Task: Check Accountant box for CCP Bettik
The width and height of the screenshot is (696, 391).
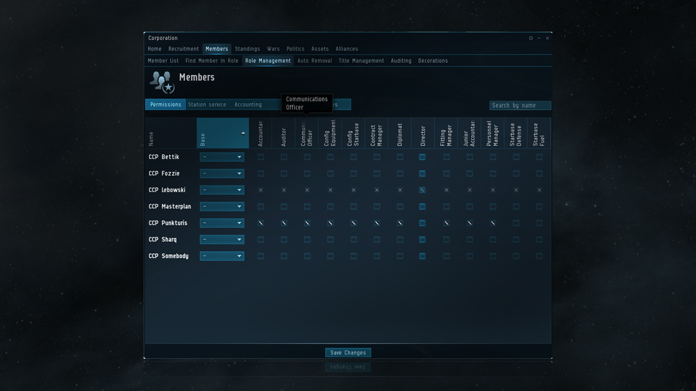Action: [261, 157]
